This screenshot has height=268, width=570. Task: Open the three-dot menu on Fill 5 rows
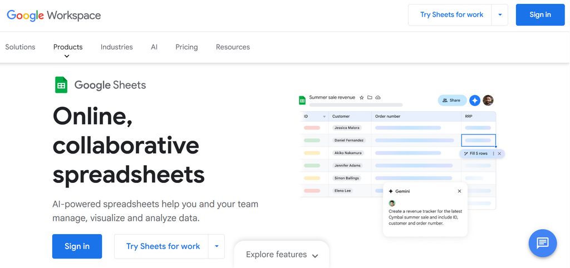493,153
